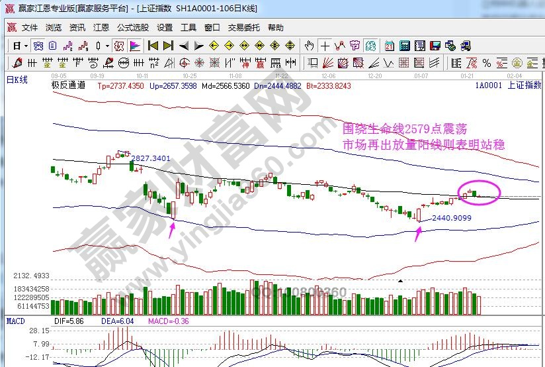545x367 pixels.
Task: Click the pink circled candlestick on chart
Action: tap(472, 192)
